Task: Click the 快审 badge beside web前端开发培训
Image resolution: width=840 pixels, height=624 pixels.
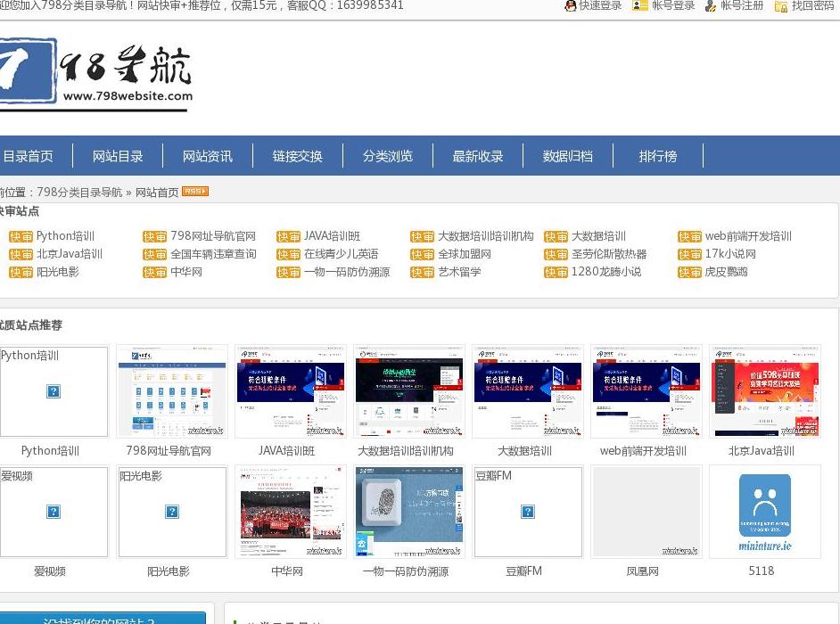Action: tap(689, 237)
